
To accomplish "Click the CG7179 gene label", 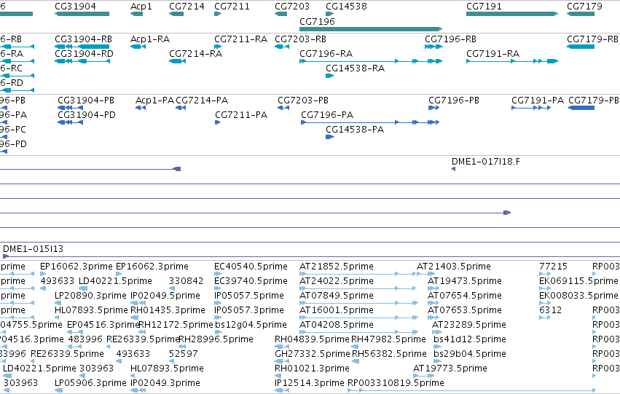I will 584,7.
